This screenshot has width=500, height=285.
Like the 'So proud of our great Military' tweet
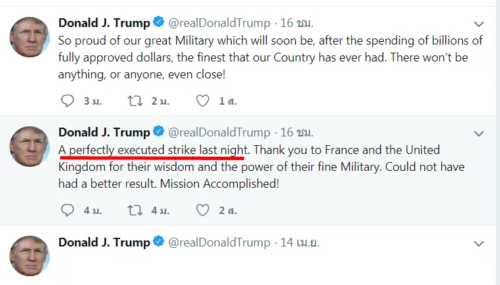click(x=202, y=101)
